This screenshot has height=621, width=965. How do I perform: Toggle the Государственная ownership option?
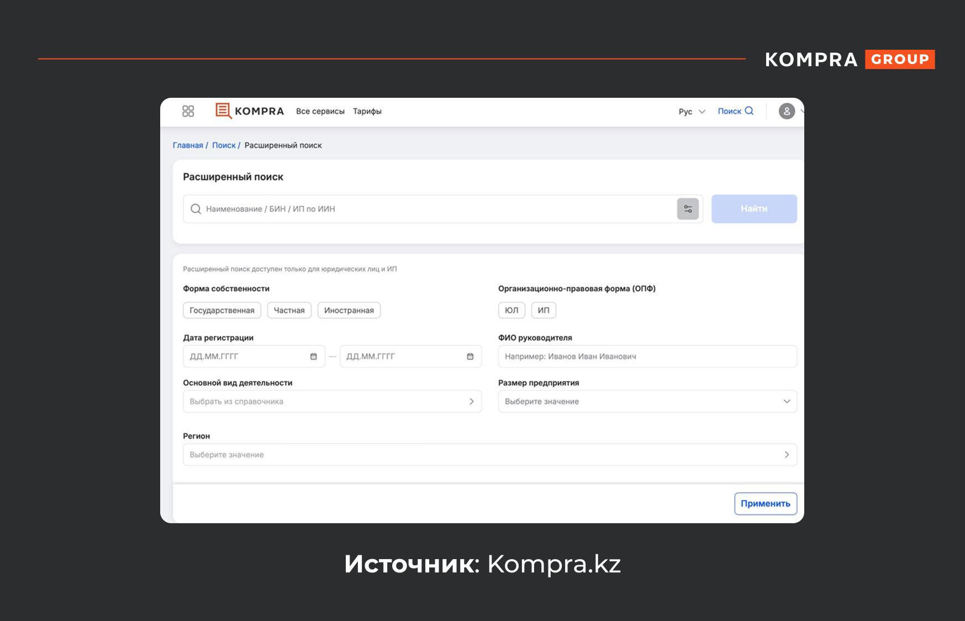tap(222, 310)
